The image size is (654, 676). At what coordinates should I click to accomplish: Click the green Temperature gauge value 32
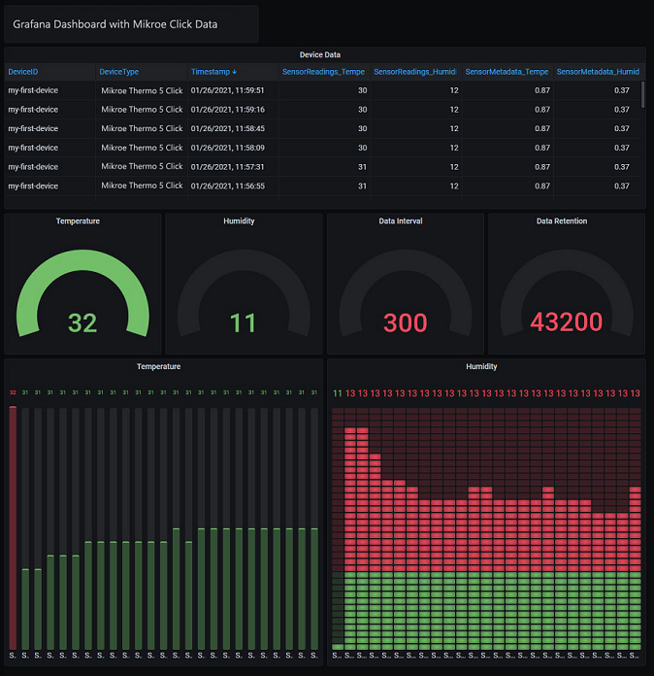tap(82, 322)
